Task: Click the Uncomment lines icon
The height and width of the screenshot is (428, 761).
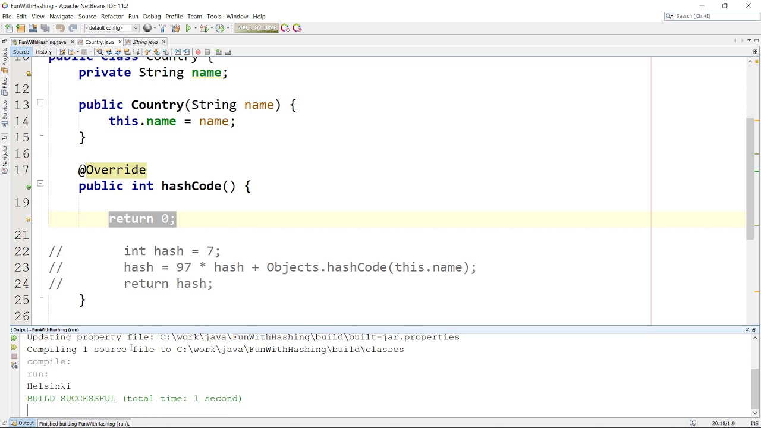Action: (x=228, y=52)
